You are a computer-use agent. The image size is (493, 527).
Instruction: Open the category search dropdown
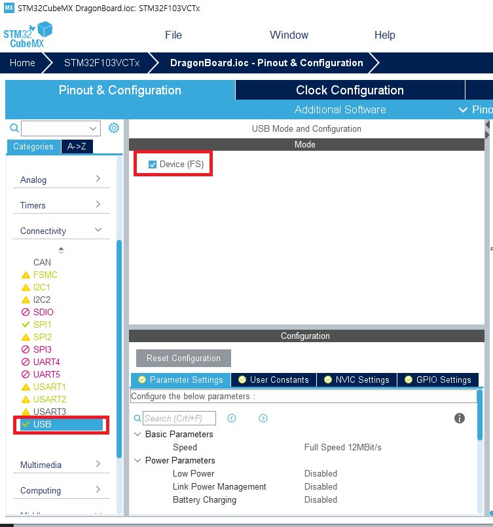tap(93, 128)
